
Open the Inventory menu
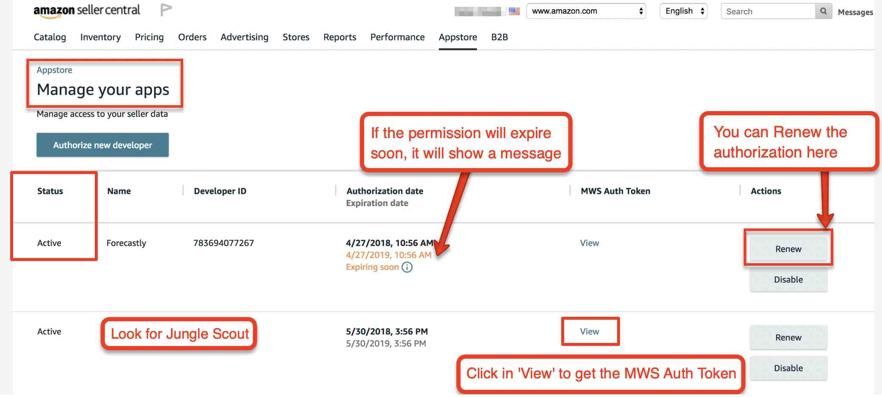(100, 37)
